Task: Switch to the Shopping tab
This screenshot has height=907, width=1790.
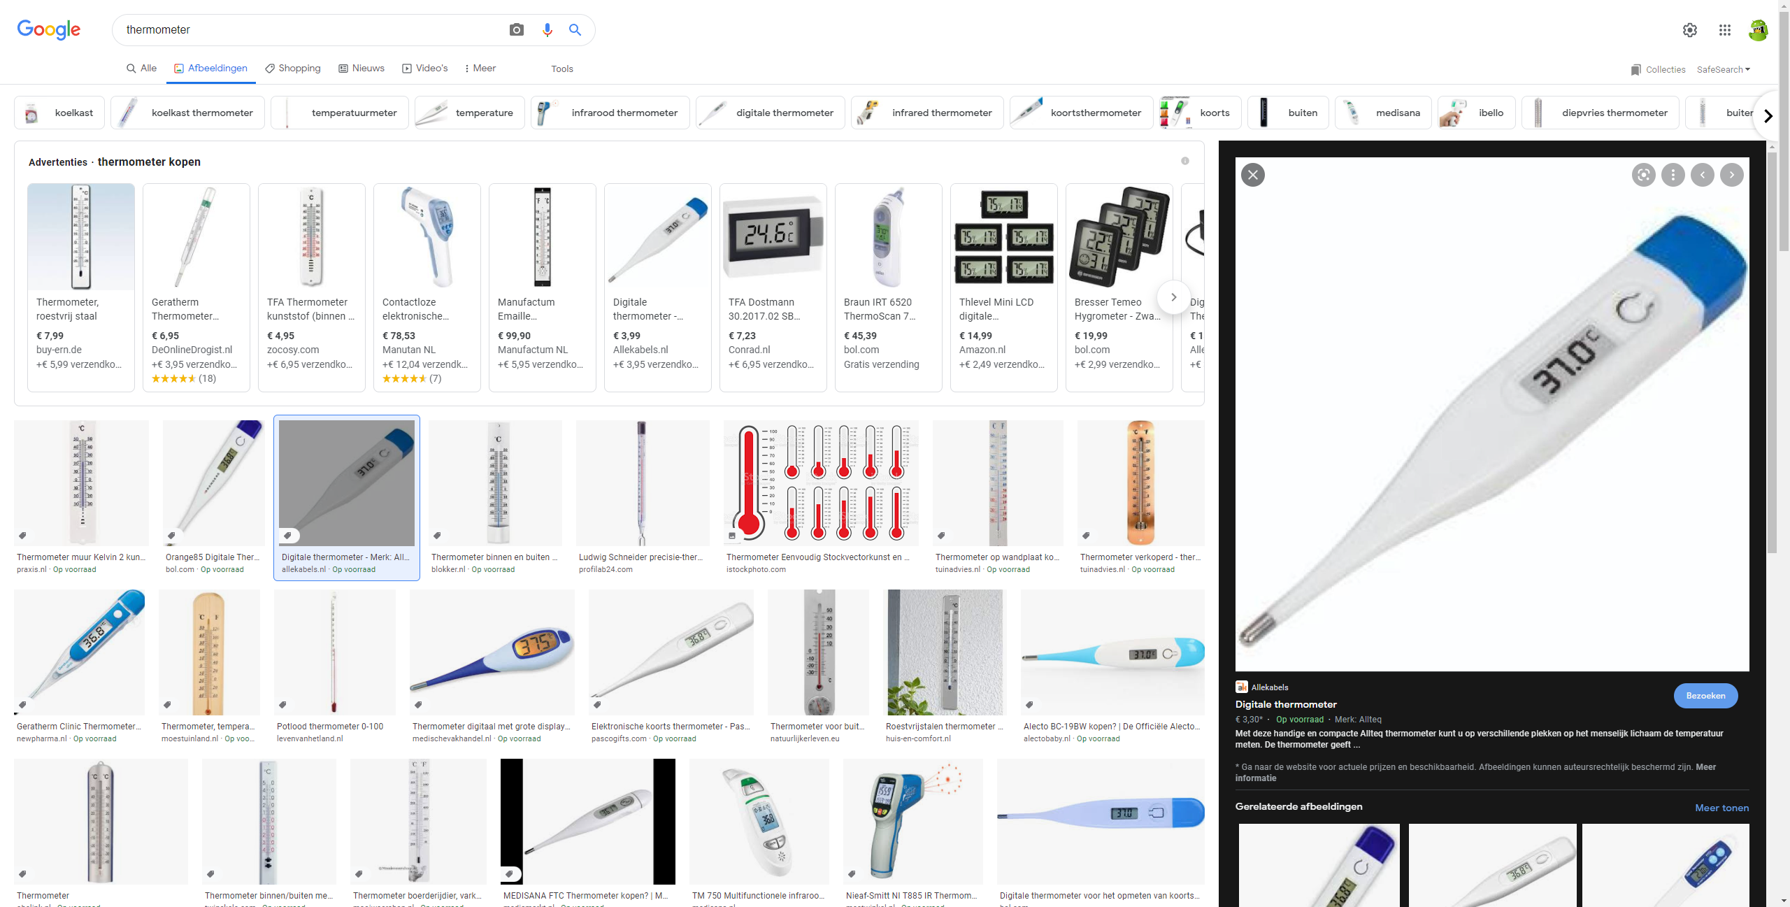Action: pyautogui.click(x=292, y=68)
